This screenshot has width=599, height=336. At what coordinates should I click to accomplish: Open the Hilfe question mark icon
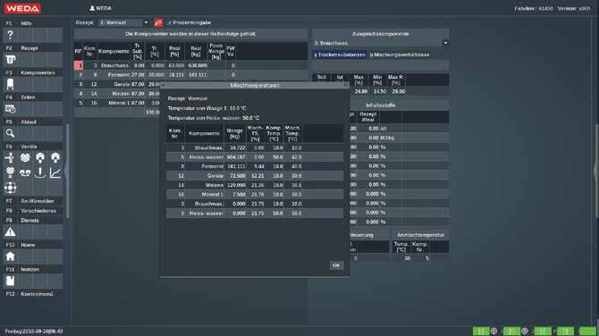click(10, 36)
